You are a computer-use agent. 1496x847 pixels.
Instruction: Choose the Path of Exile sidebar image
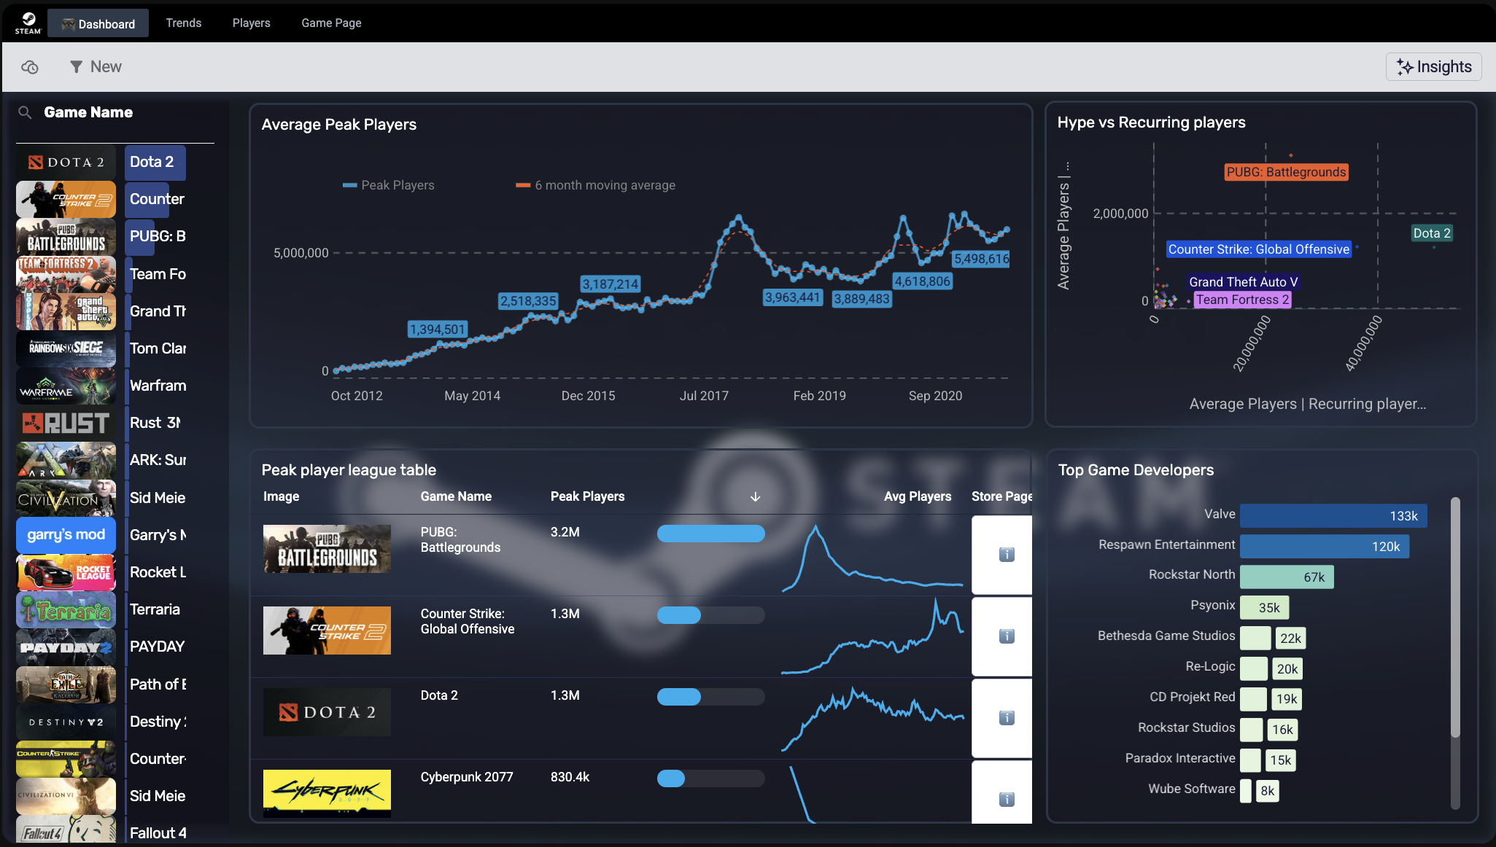point(66,684)
